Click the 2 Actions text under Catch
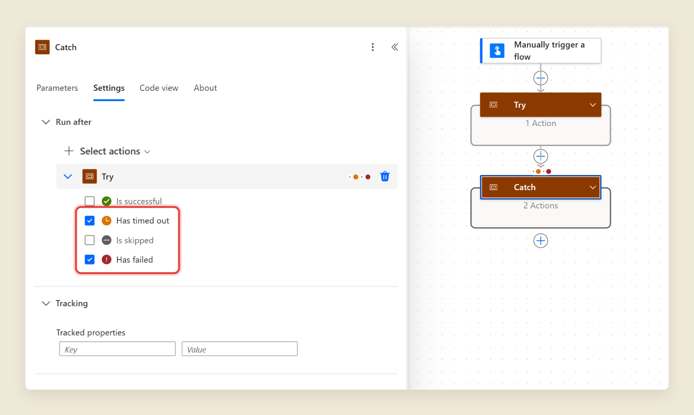694x415 pixels. (x=541, y=206)
